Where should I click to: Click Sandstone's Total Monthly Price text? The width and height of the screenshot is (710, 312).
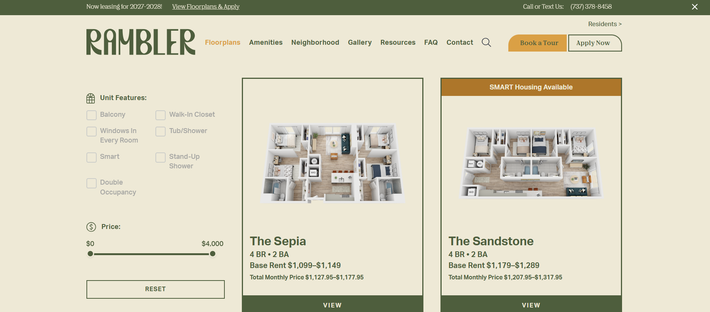pos(505,278)
